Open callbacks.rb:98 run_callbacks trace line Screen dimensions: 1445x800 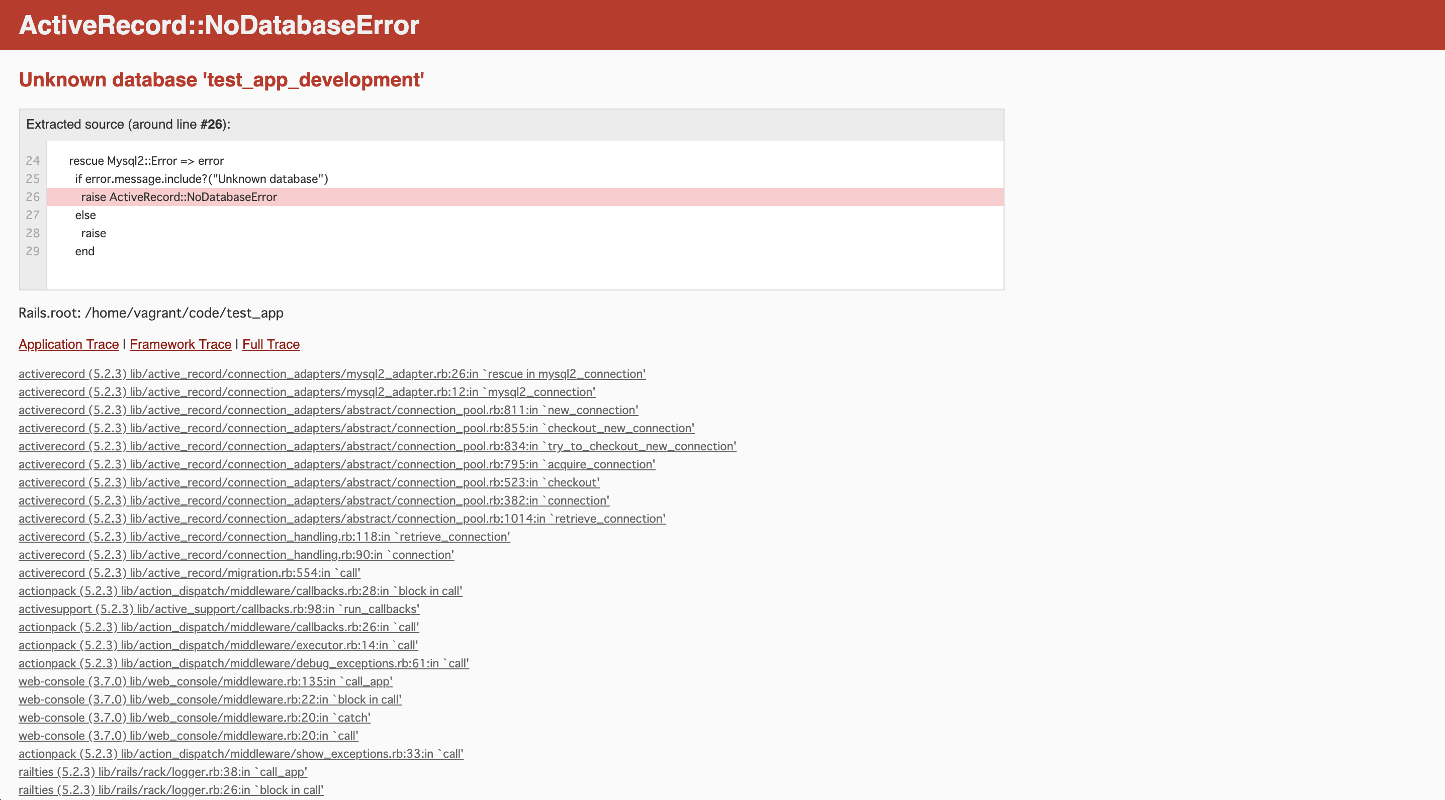(x=219, y=609)
